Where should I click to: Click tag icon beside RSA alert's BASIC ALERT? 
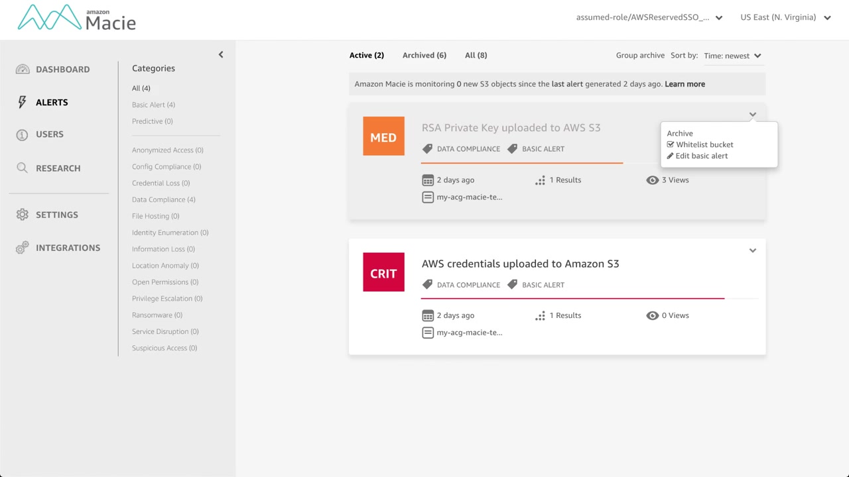coord(512,148)
